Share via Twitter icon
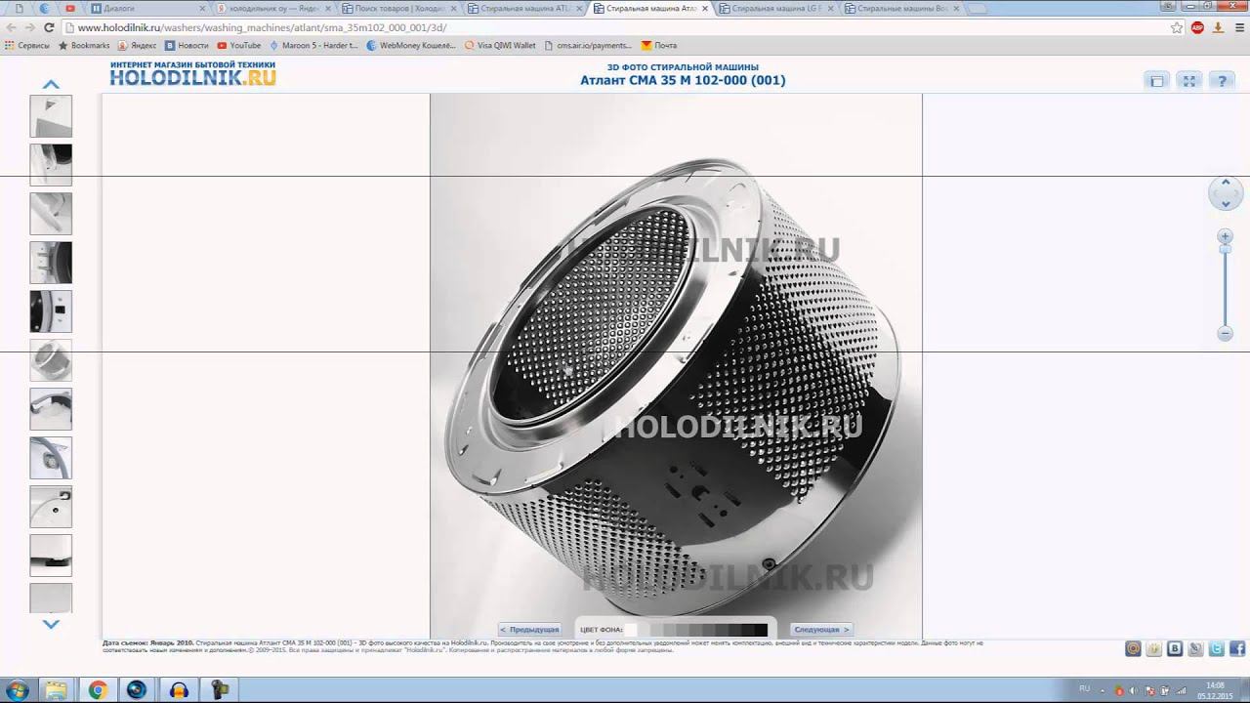Screen dimensions: 1250x703 click(1216, 648)
